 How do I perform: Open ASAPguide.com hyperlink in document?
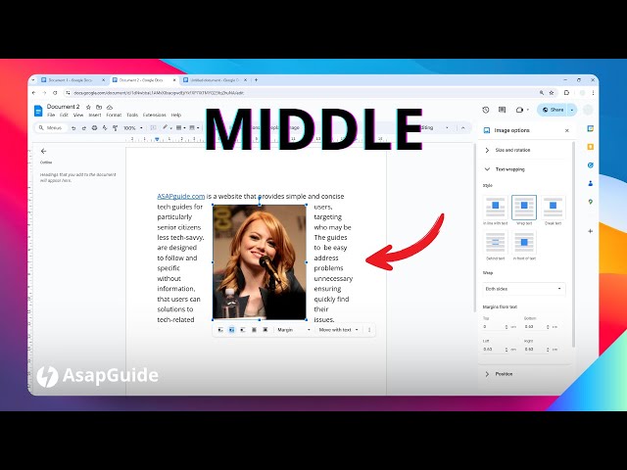tap(180, 196)
